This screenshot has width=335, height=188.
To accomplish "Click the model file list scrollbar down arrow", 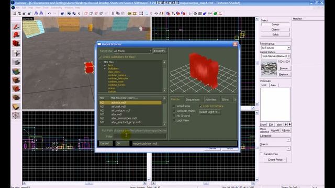I will [164, 124].
